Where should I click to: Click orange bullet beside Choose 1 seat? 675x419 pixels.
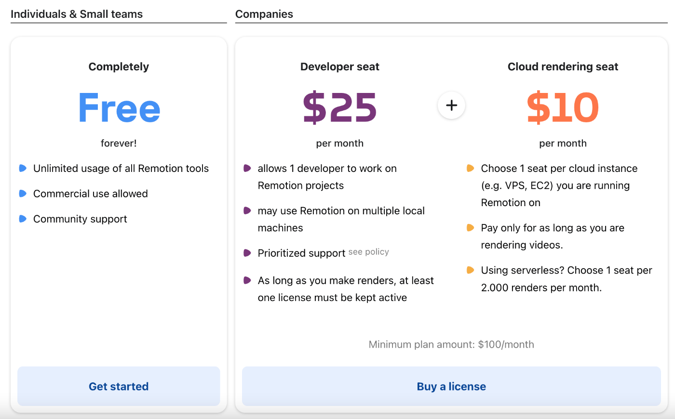tap(471, 168)
